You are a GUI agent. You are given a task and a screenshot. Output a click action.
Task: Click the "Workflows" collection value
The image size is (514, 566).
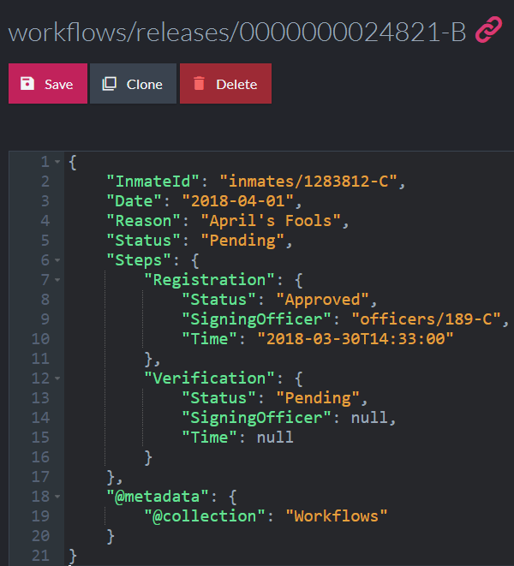click(337, 516)
